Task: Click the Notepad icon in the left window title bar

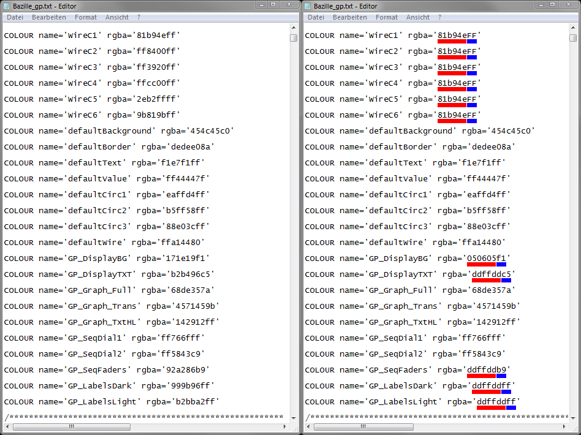Action: coord(6,6)
